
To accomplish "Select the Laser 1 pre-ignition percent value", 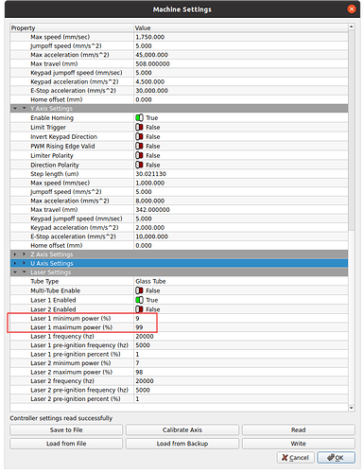I will click(137, 354).
